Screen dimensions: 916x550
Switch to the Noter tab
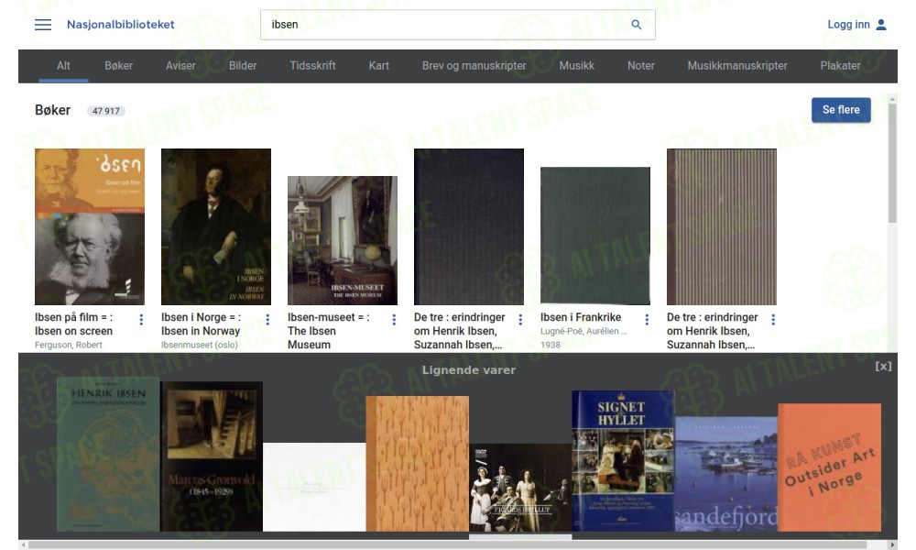641,66
